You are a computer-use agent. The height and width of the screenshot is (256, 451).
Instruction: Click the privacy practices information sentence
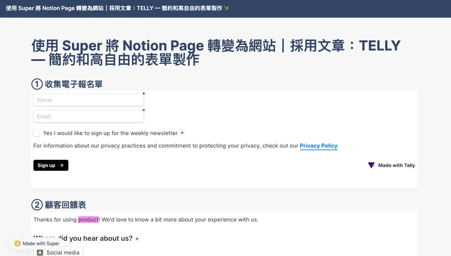coord(186,146)
